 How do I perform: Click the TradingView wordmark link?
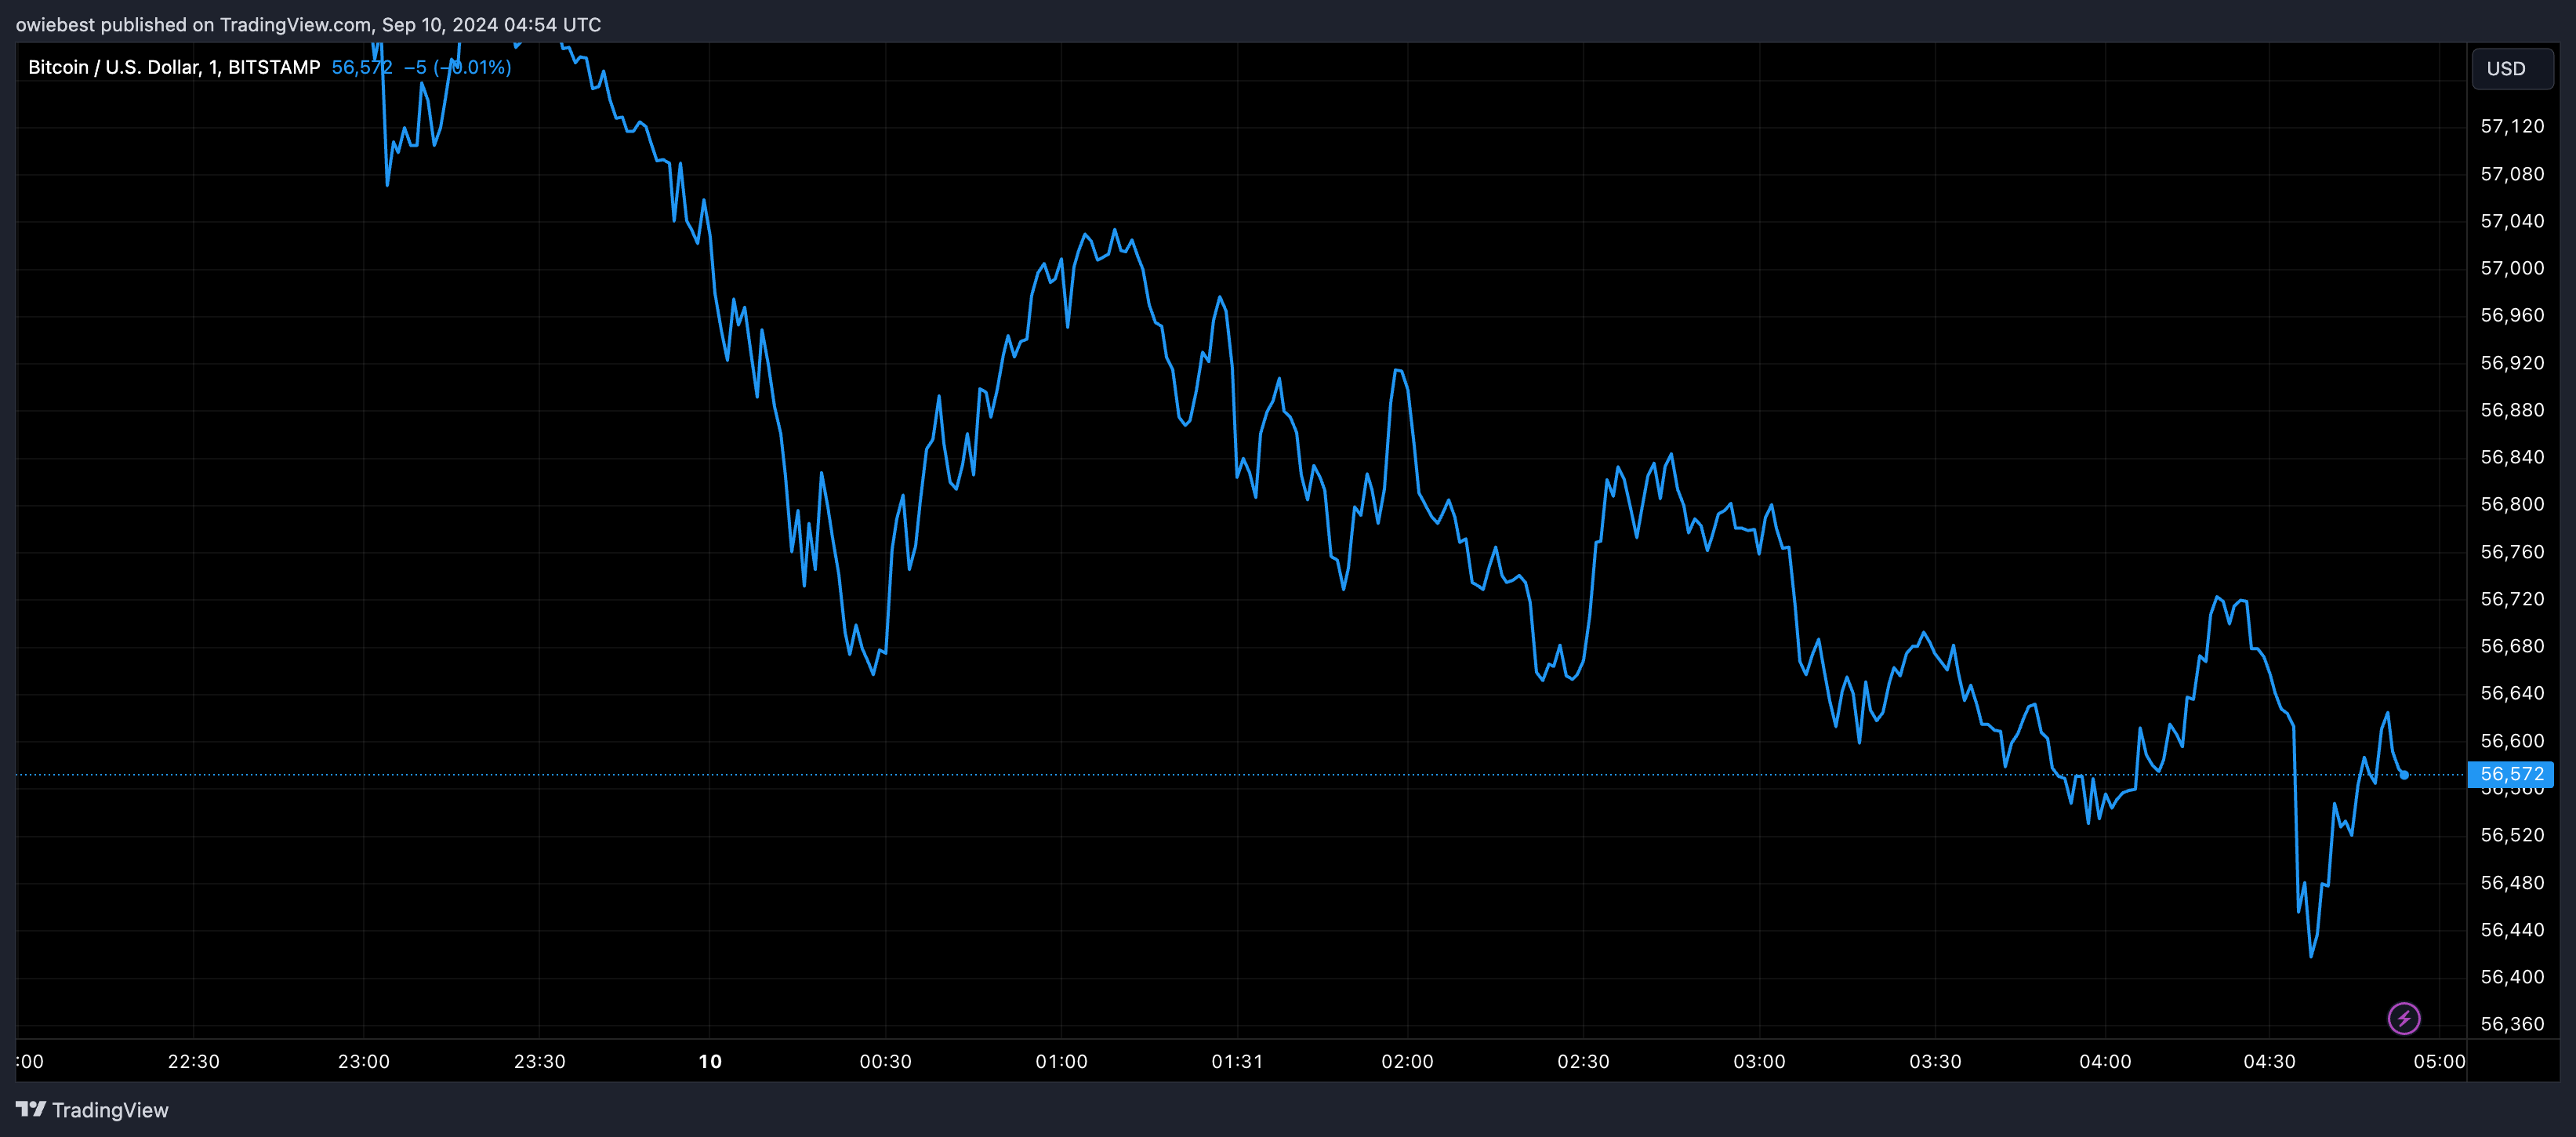[110, 1110]
